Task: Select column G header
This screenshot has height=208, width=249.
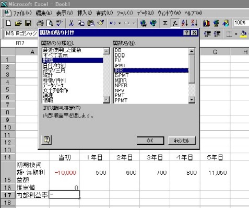Action: [x=215, y=52]
